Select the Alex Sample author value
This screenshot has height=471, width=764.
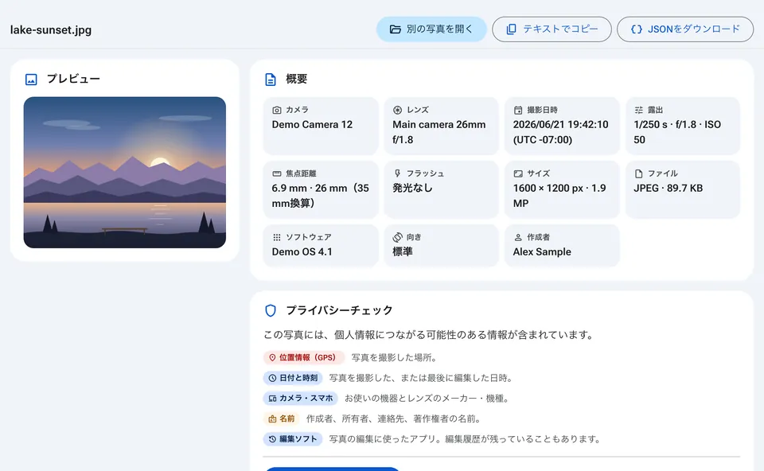(x=542, y=252)
